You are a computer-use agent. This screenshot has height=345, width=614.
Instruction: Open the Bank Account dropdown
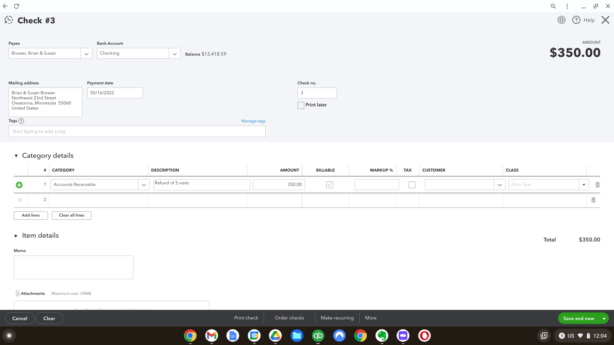(175, 53)
